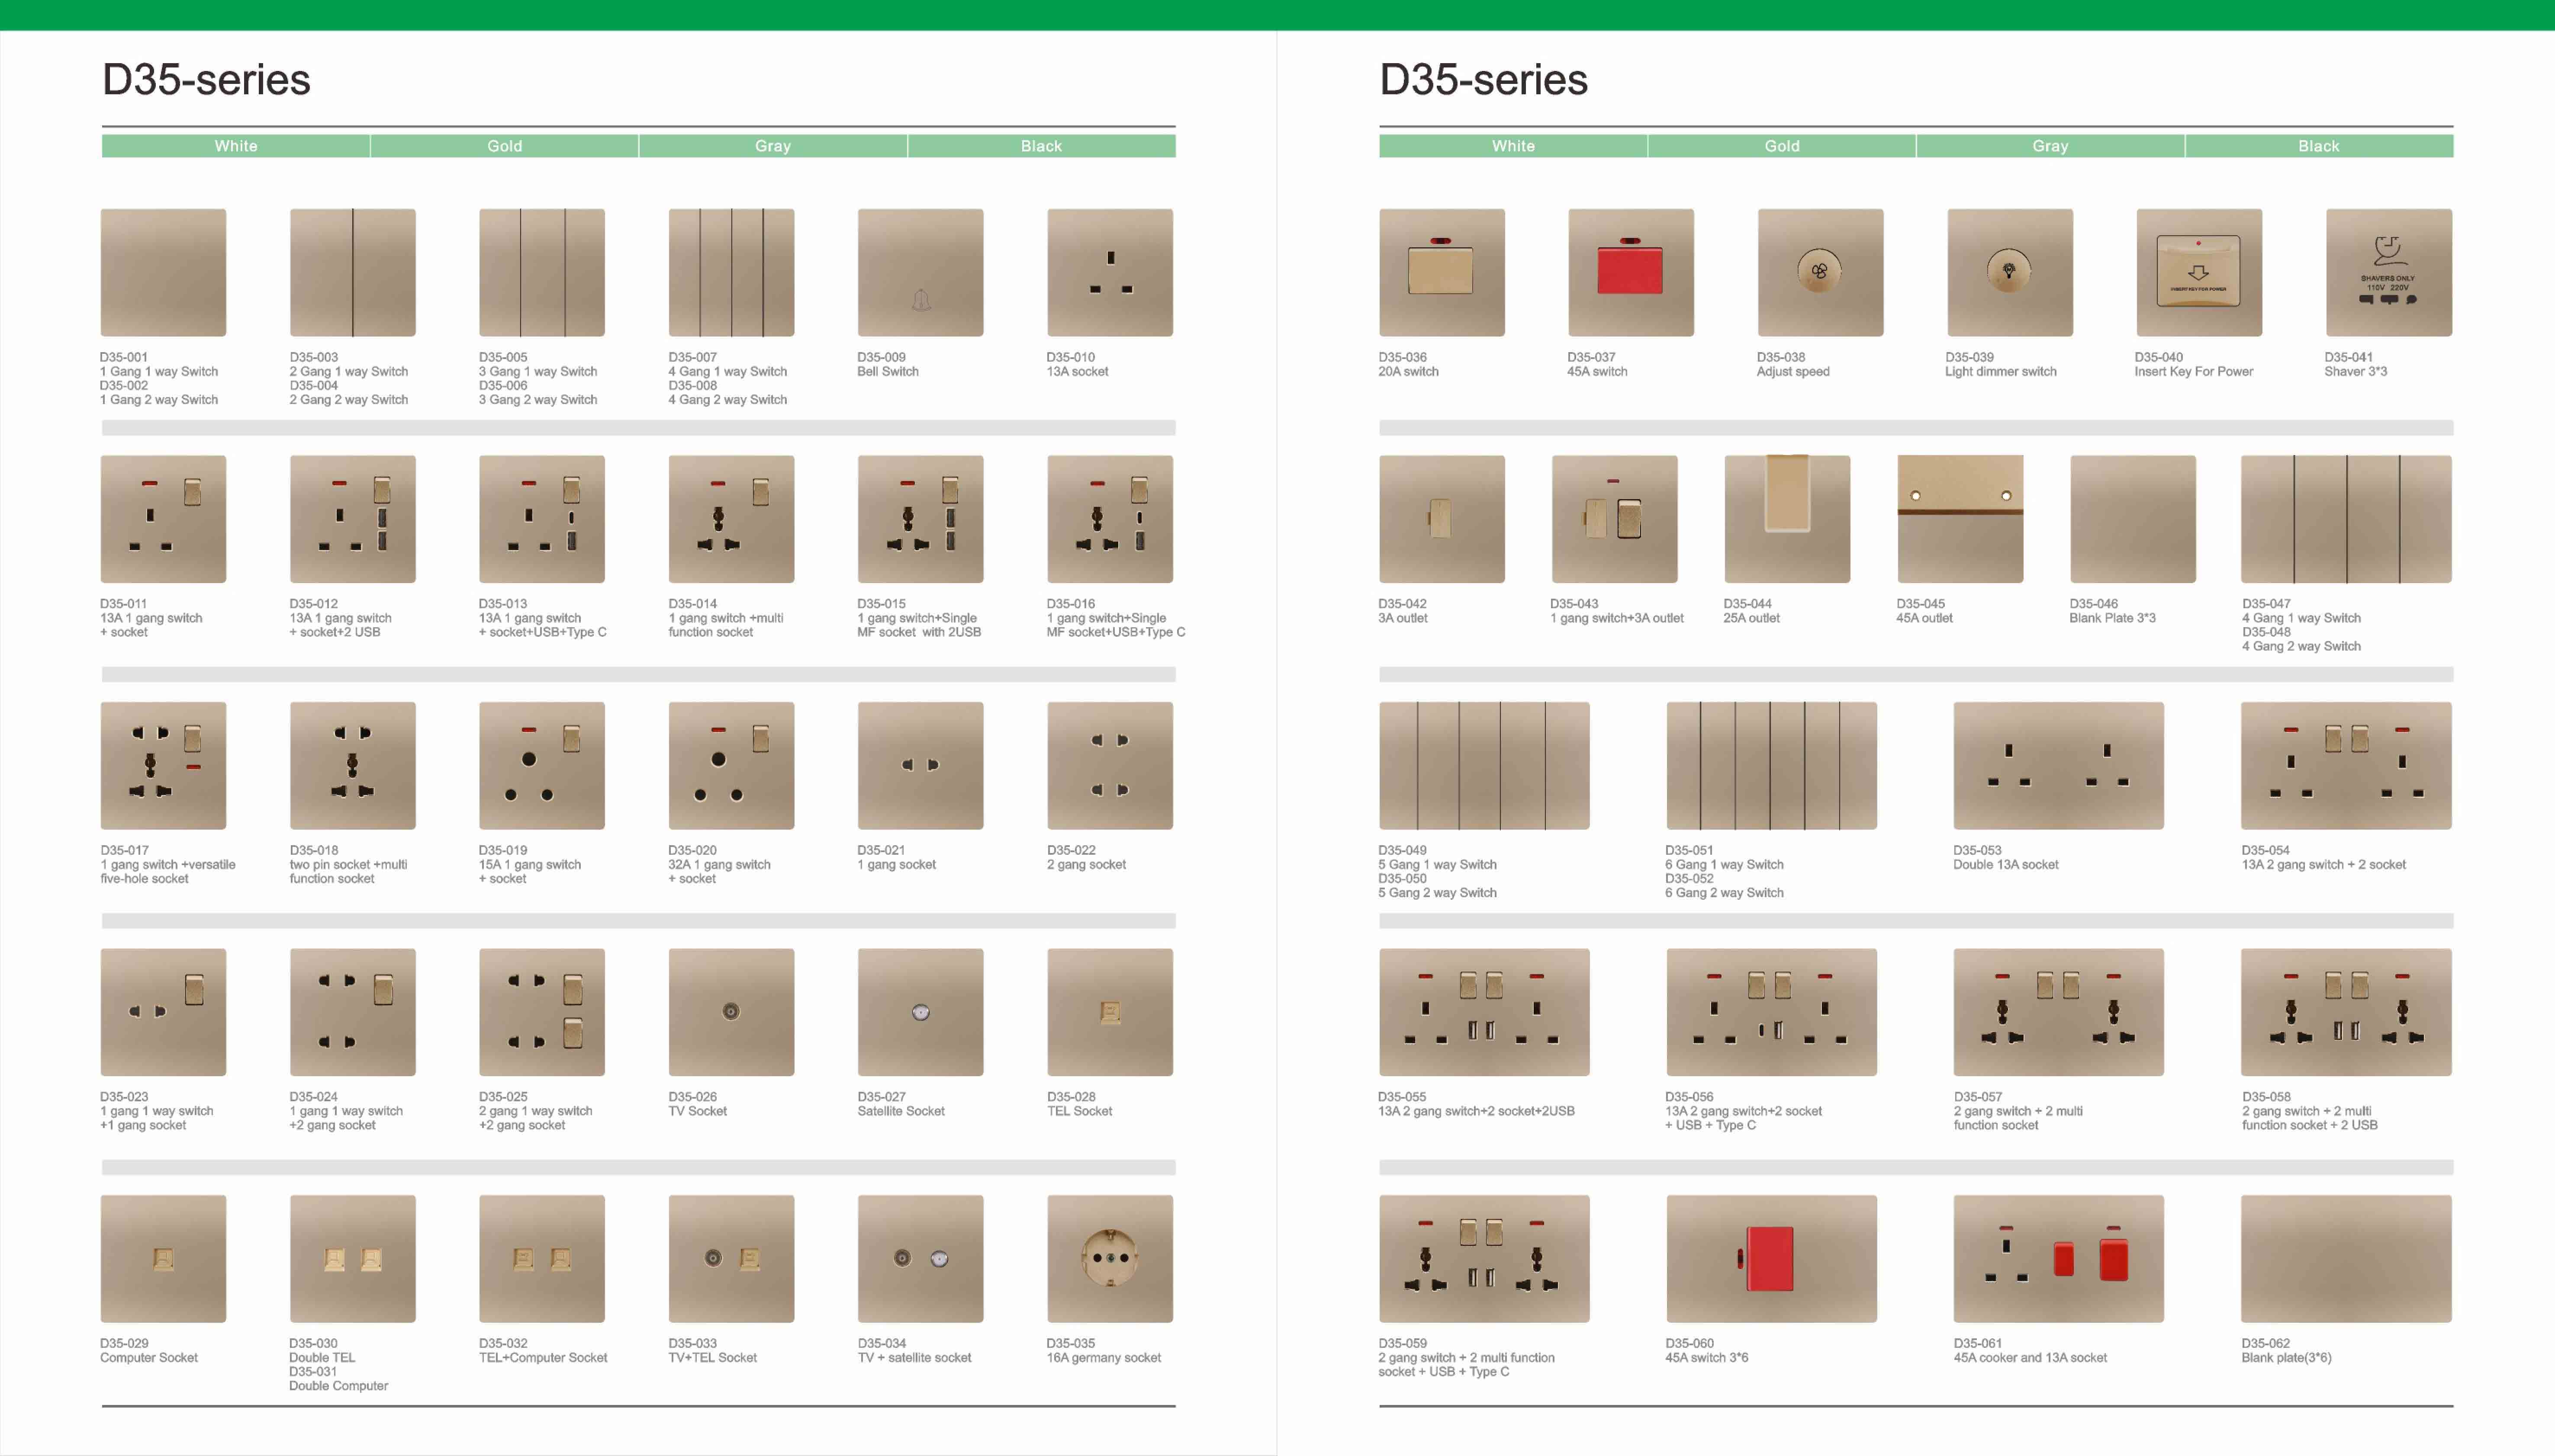Select the D35-003 2 Gang switch image

352,272
